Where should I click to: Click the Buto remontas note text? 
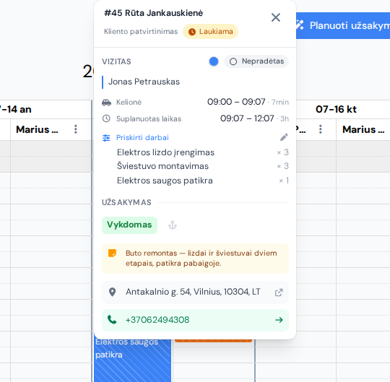(201, 258)
